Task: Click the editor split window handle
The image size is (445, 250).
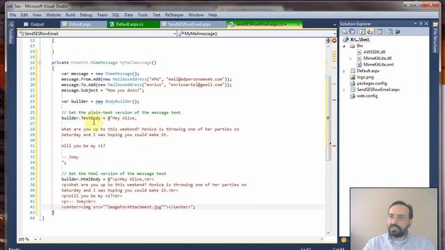Action: pos(328,40)
